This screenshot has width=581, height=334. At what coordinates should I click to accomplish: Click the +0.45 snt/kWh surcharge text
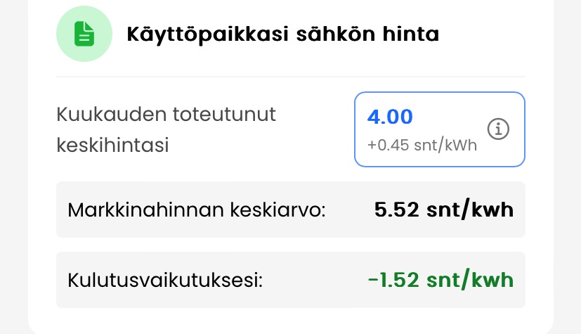pos(422,146)
